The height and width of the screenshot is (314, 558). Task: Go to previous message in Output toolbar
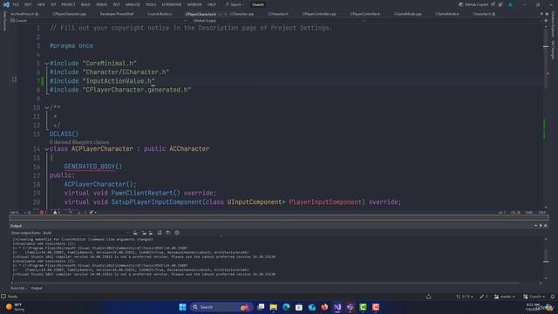(144, 233)
